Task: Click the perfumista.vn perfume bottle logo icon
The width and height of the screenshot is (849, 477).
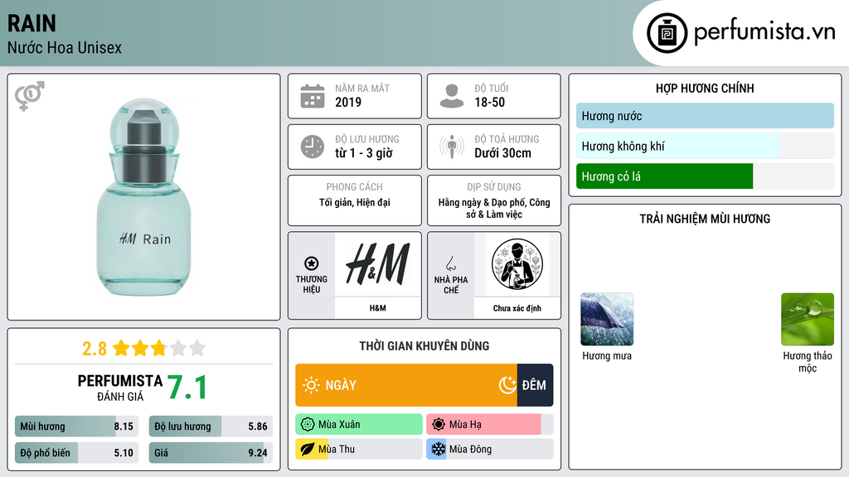Action: [667, 33]
